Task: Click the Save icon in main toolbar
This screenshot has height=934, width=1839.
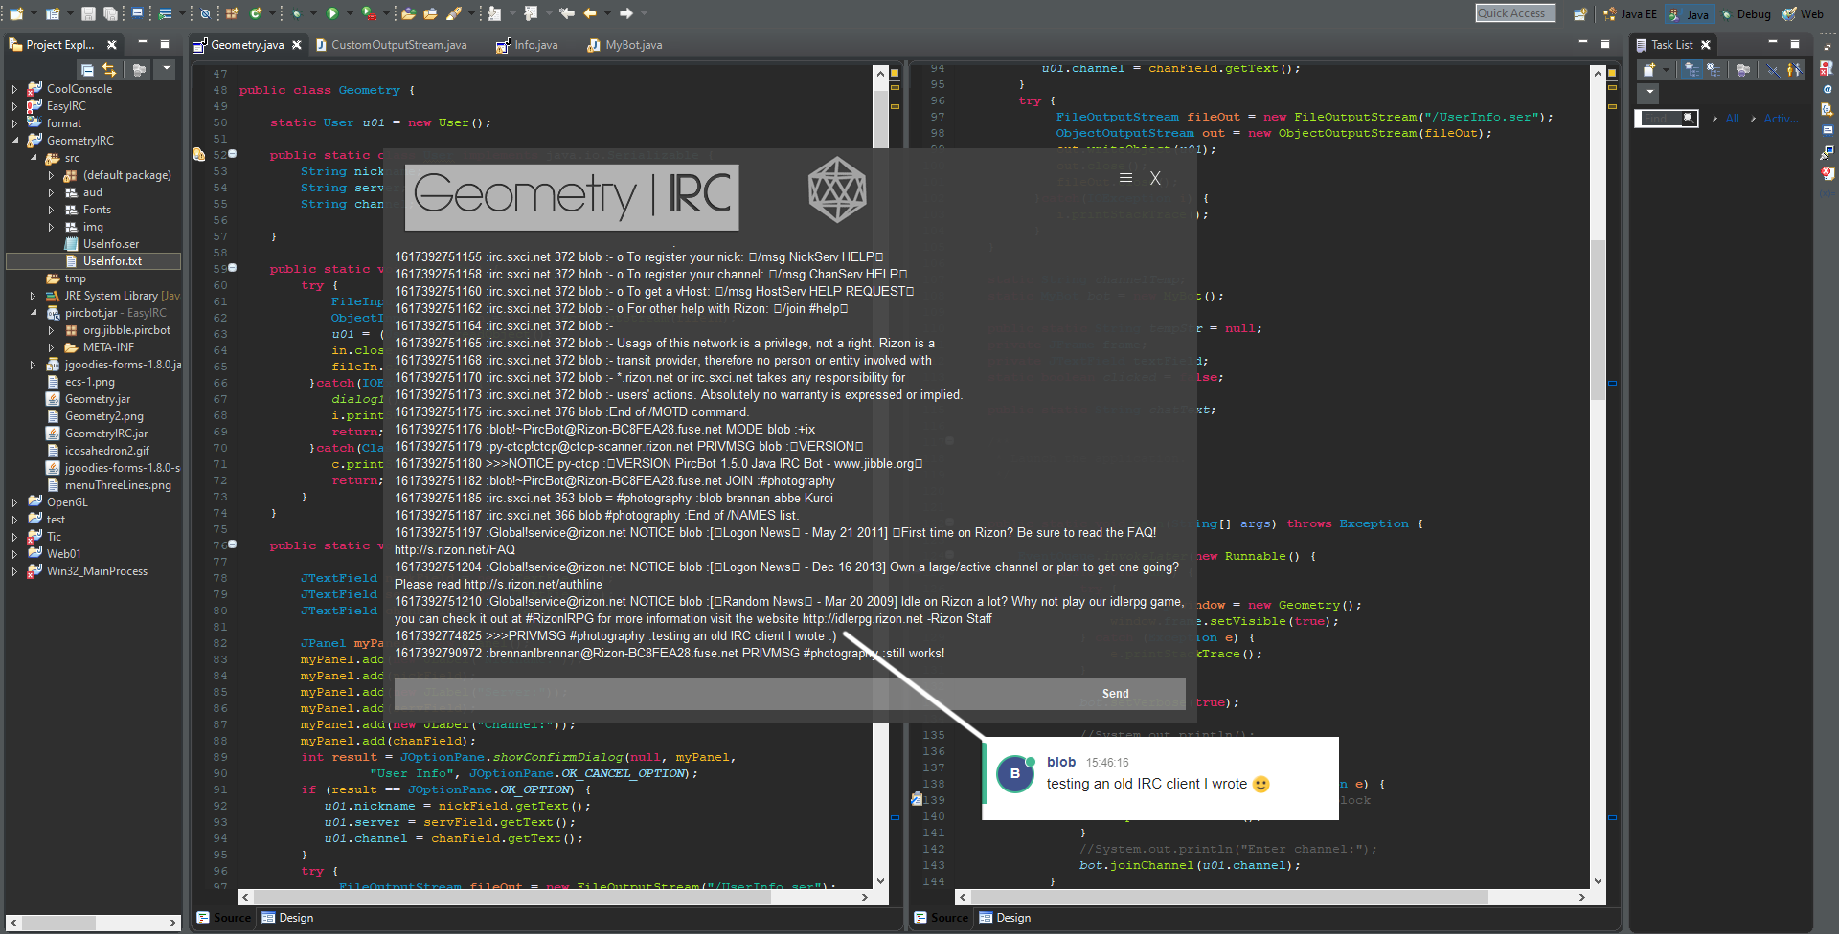Action: click(88, 13)
